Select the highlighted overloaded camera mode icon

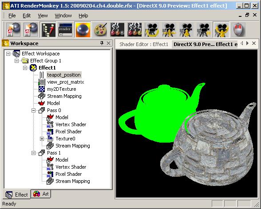tap(221, 30)
